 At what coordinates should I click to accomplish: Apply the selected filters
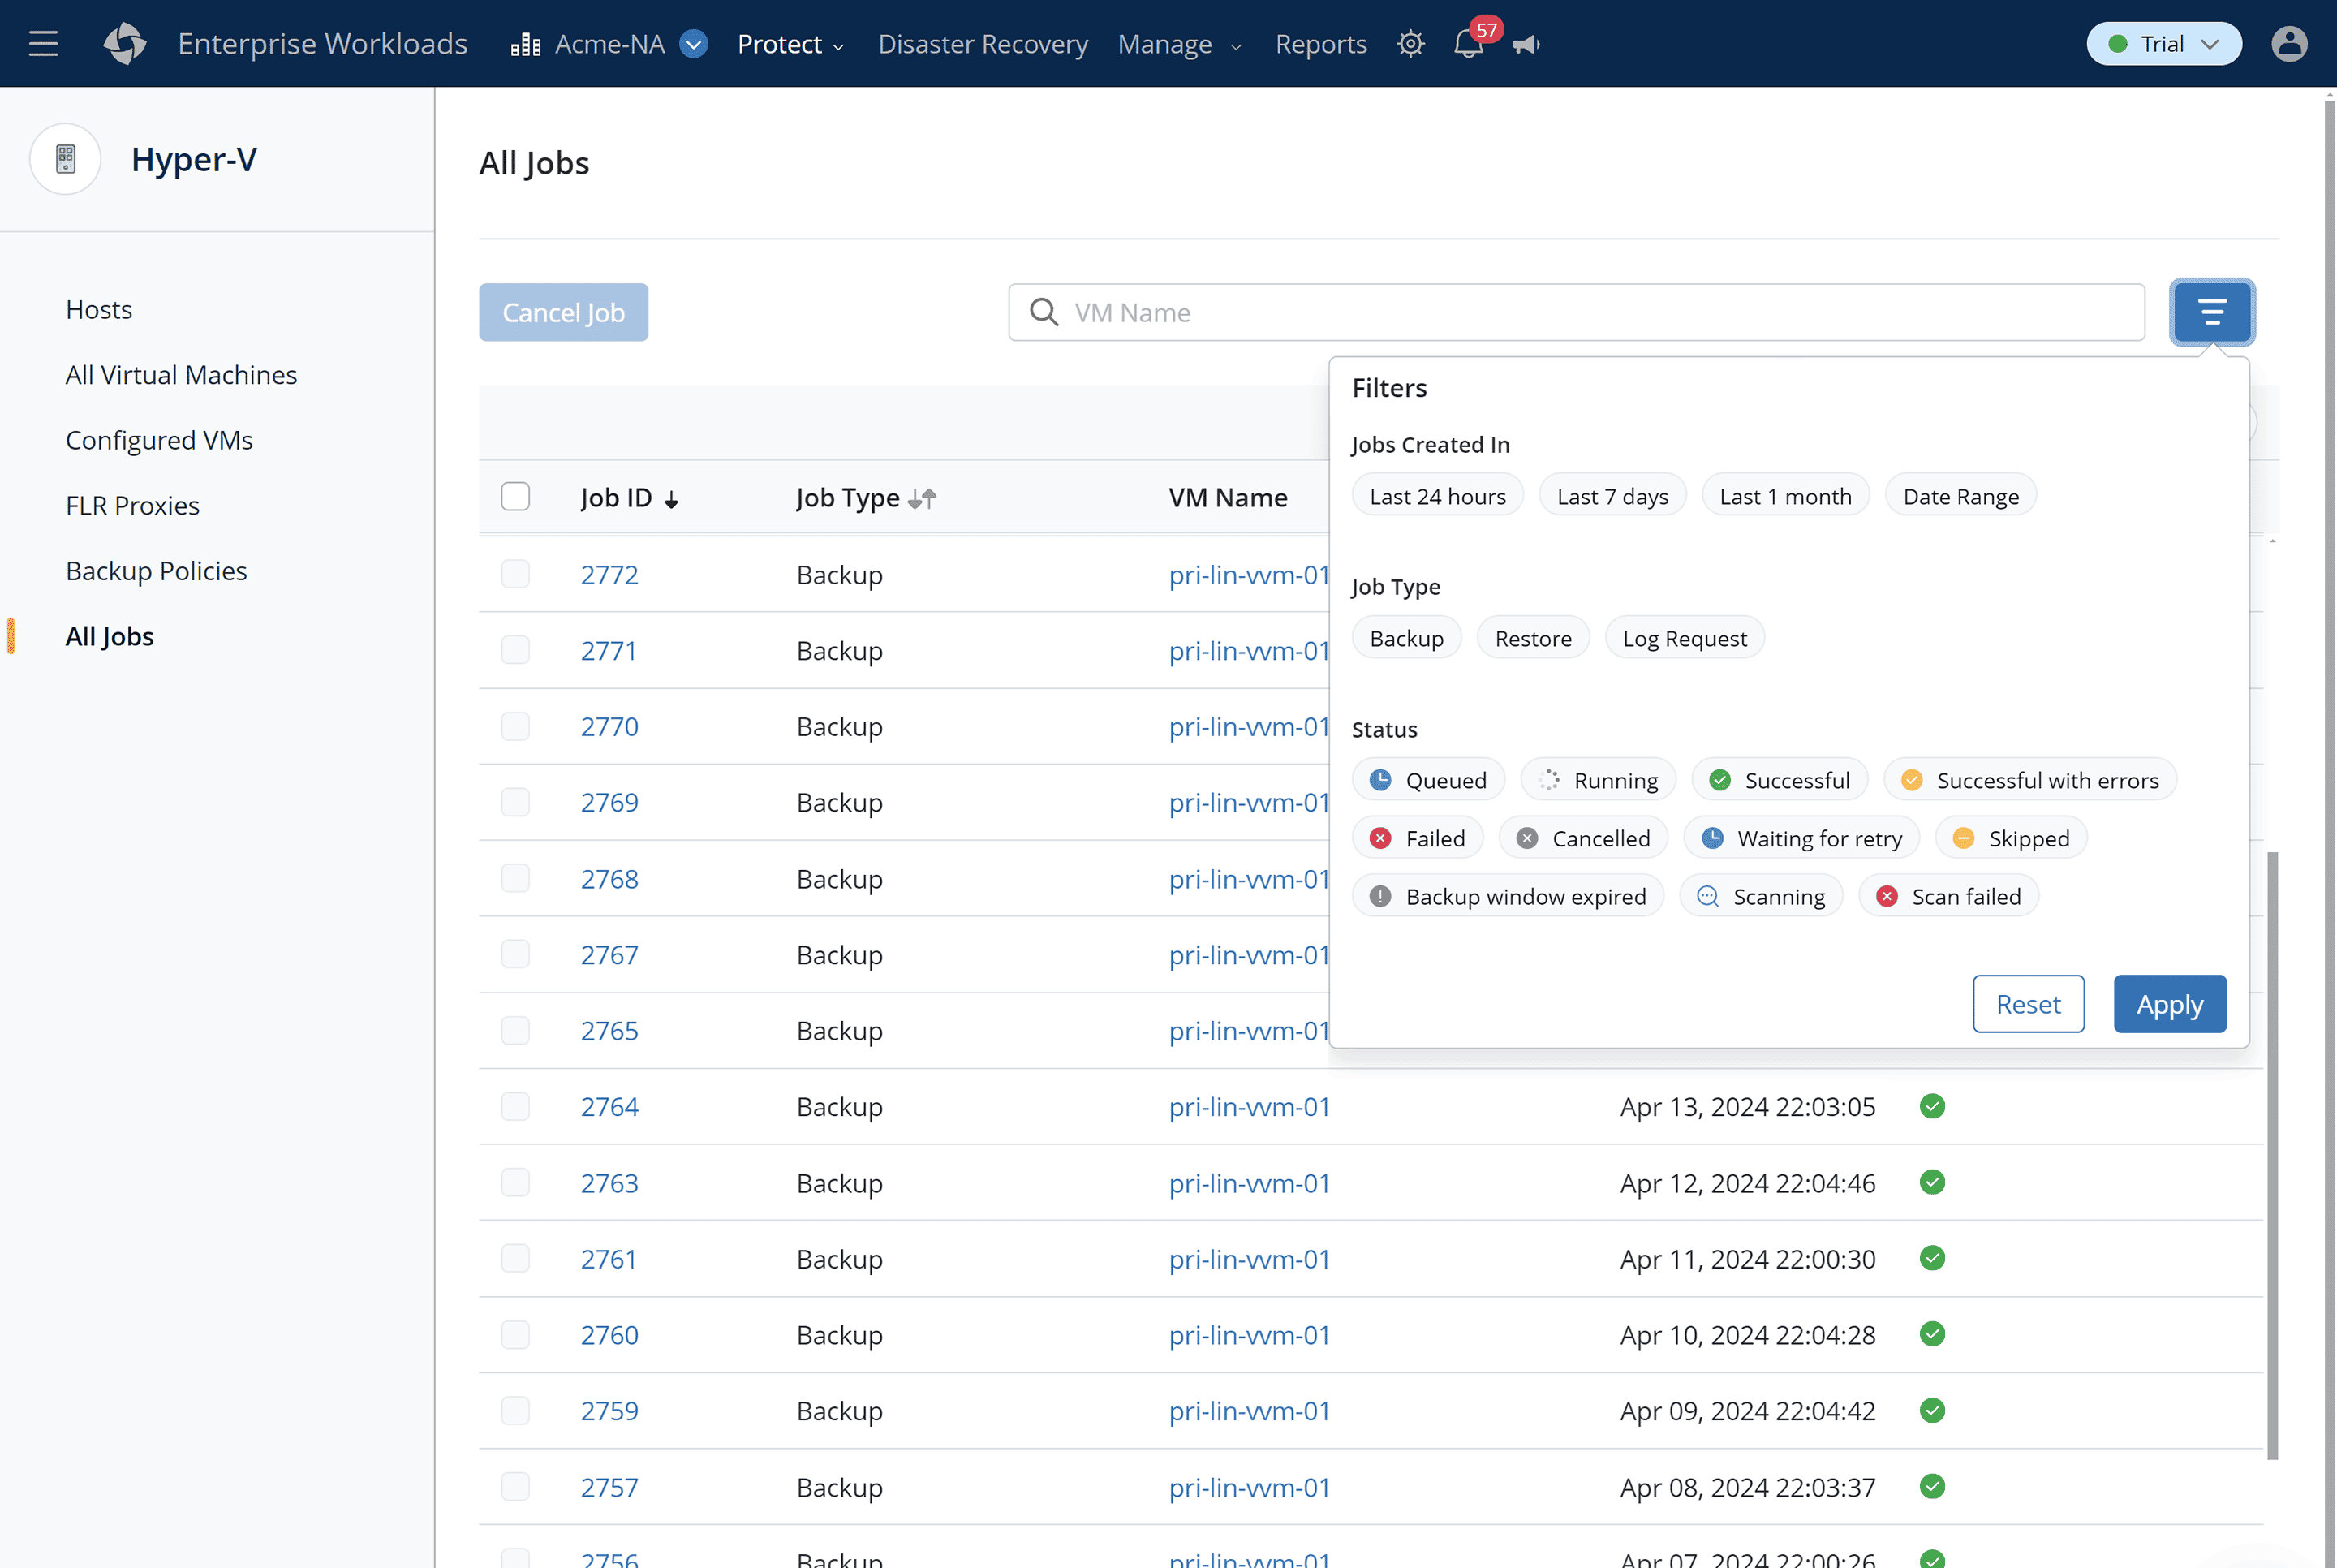click(x=2169, y=1004)
